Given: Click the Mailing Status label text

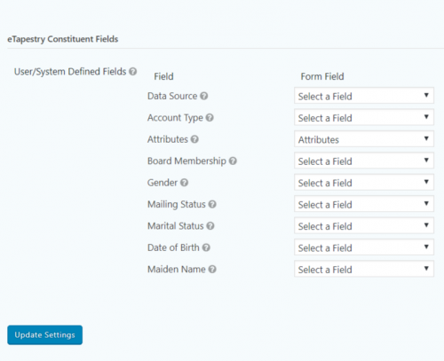Looking at the screenshot, I should (177, 204).
